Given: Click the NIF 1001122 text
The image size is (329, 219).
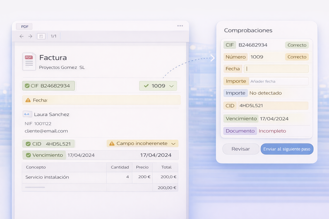Looking at the screenshot, I should (x=38, y=124).
